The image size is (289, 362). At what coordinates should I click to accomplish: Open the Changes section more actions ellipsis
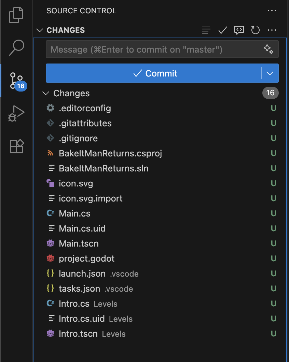272,30
